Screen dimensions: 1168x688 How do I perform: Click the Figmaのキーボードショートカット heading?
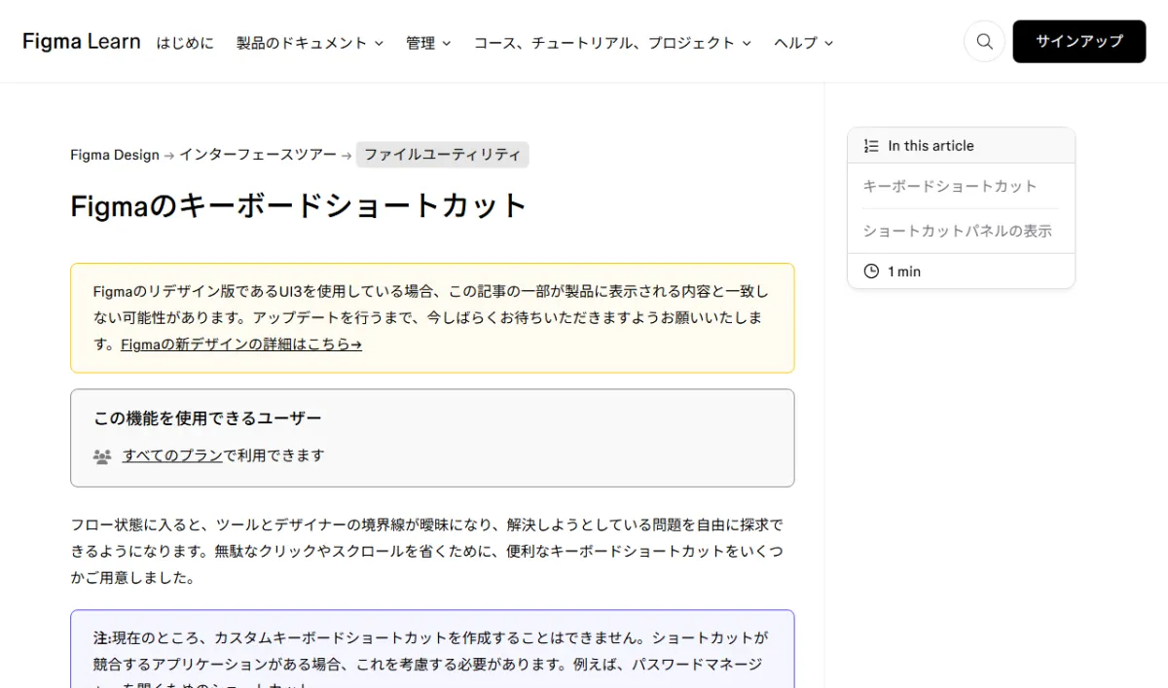click(x=299, y=206)
